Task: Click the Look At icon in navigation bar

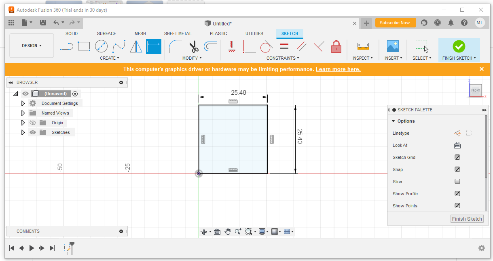Action: [x=217, y=232]
